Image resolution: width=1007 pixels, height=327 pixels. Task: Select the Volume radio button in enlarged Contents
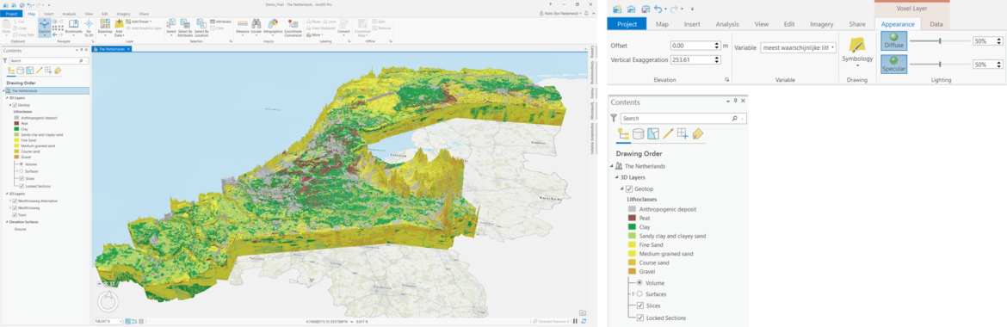coord(640,282)
